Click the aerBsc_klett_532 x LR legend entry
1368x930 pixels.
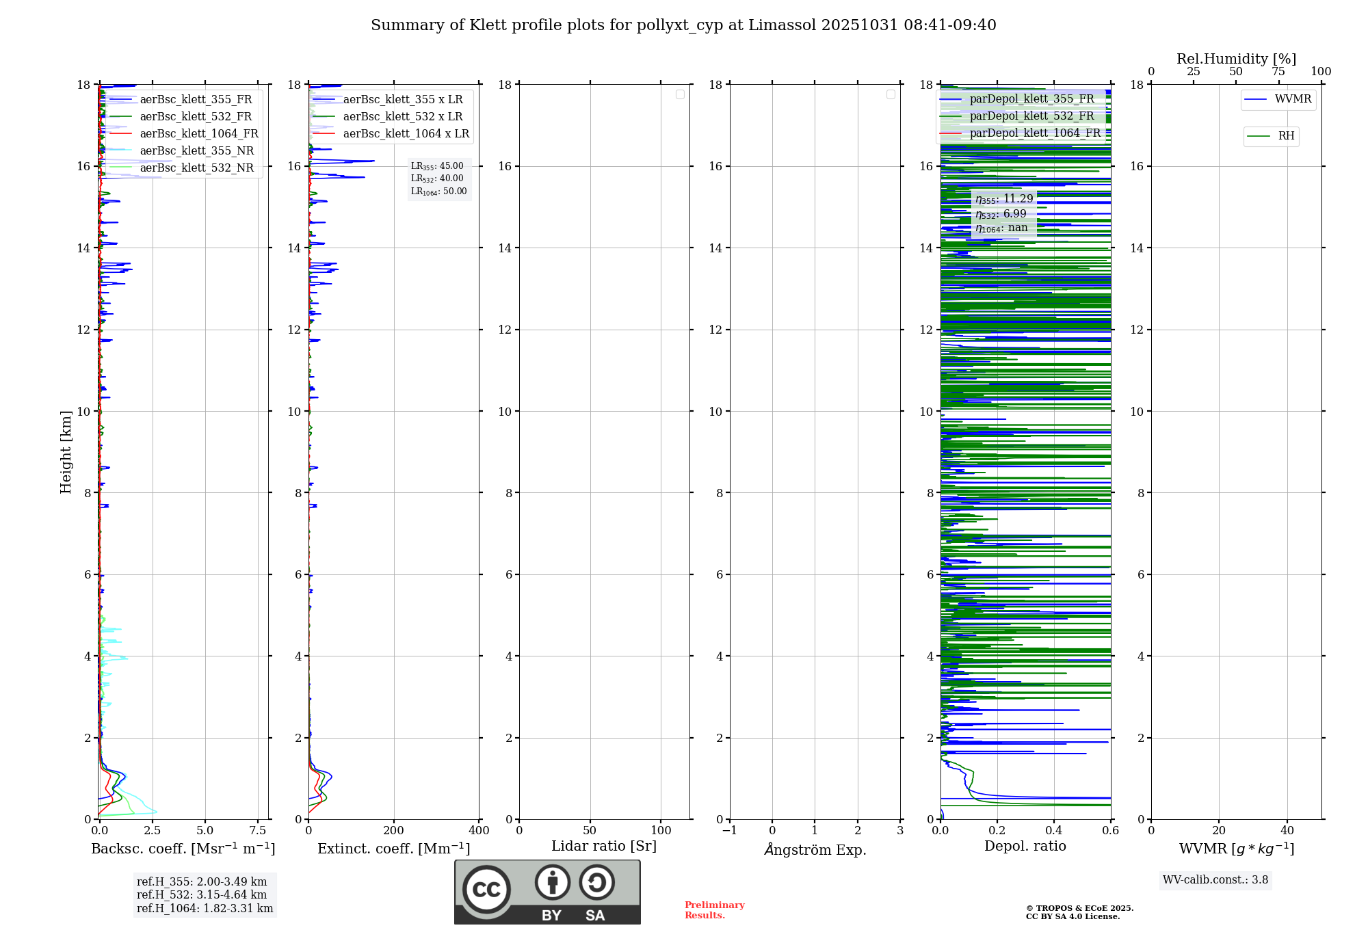click(x=402, y=117)
